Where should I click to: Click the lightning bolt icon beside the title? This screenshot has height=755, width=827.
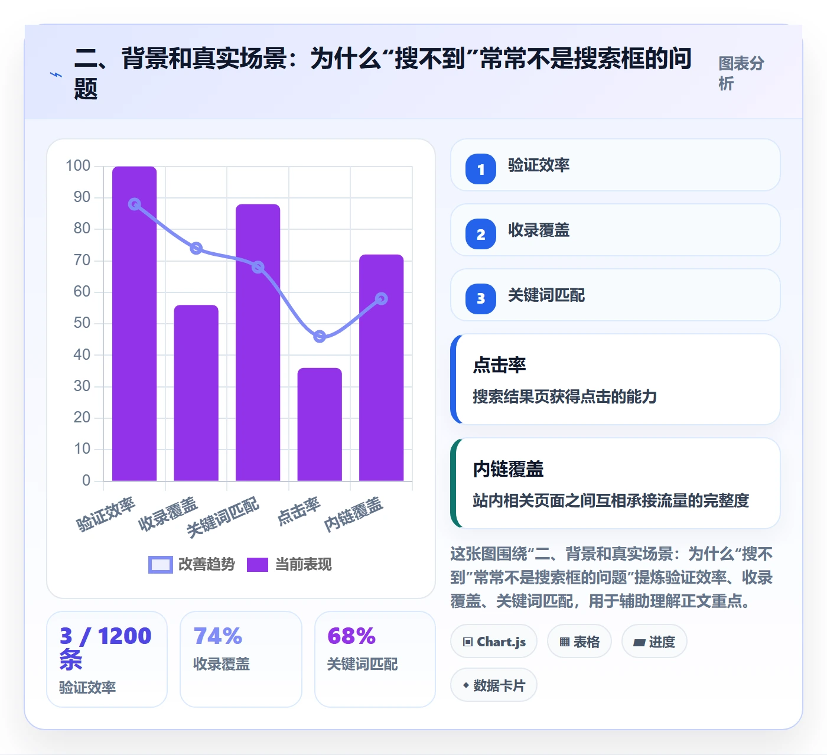click(56, 74)
